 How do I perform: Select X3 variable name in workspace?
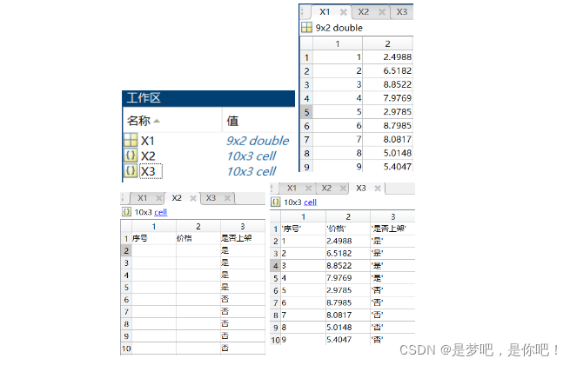148,171
